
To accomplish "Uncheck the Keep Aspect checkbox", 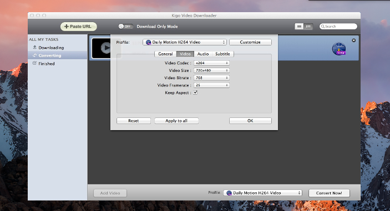I will tap(195, 92).
